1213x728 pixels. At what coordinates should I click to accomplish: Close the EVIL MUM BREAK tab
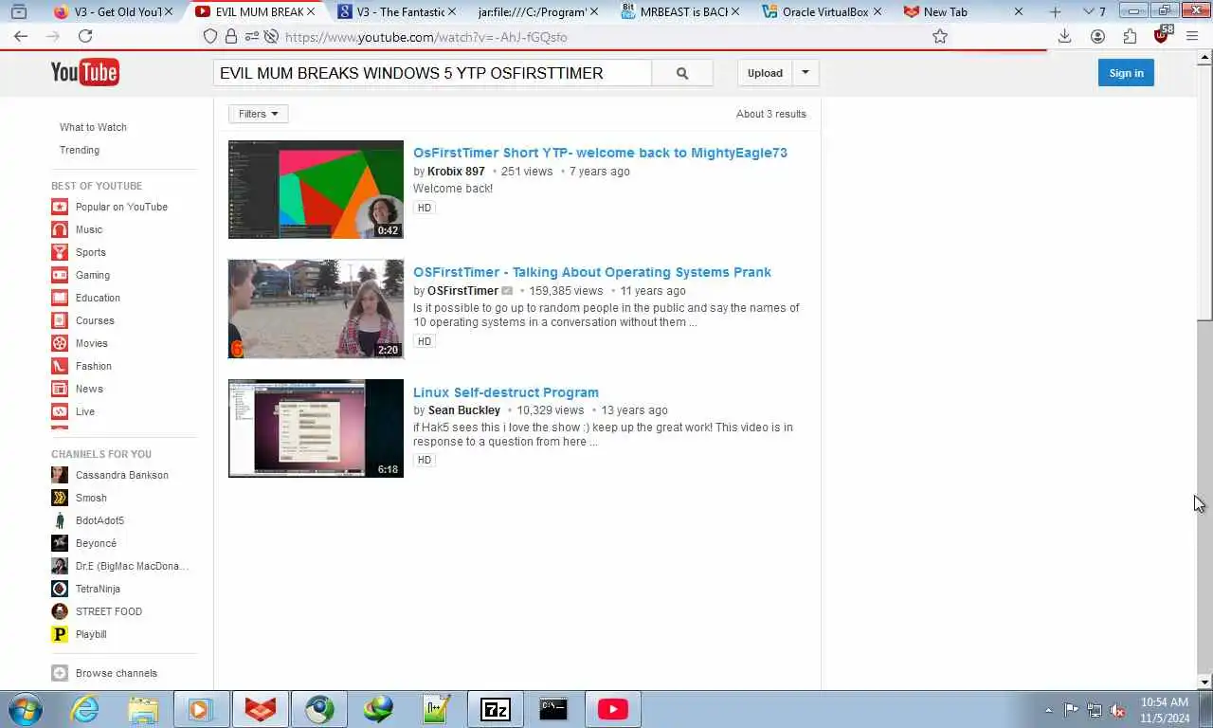coord(311,11)
